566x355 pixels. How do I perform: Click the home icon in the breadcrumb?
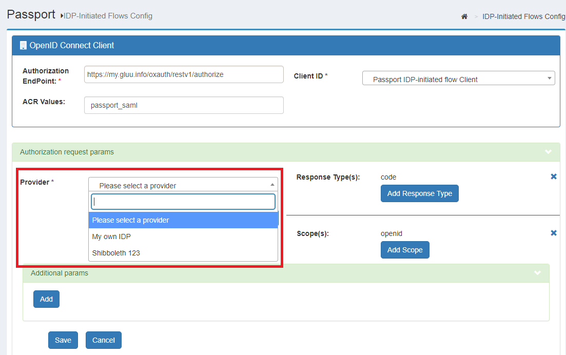[x=464, y=16]
